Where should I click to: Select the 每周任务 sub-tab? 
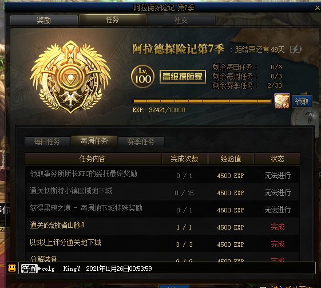[x=94, y=141]
